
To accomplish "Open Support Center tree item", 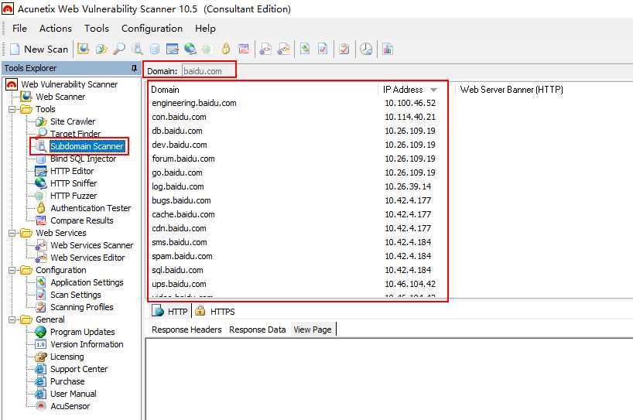I will pyautogui.click(x=79, y=369).
